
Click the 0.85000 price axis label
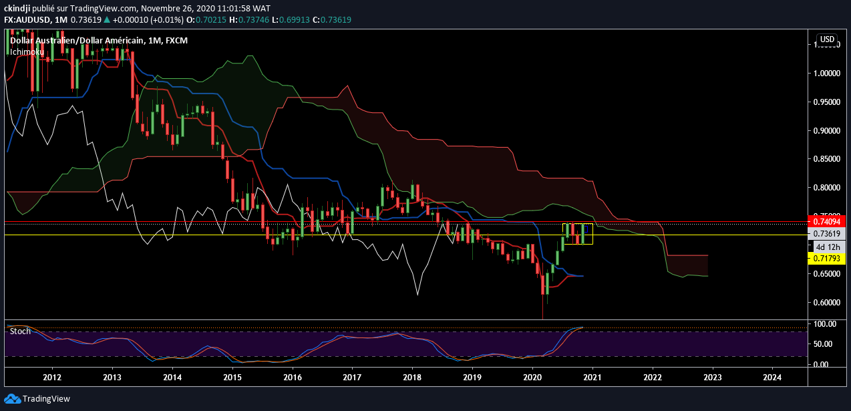(828, 159)
